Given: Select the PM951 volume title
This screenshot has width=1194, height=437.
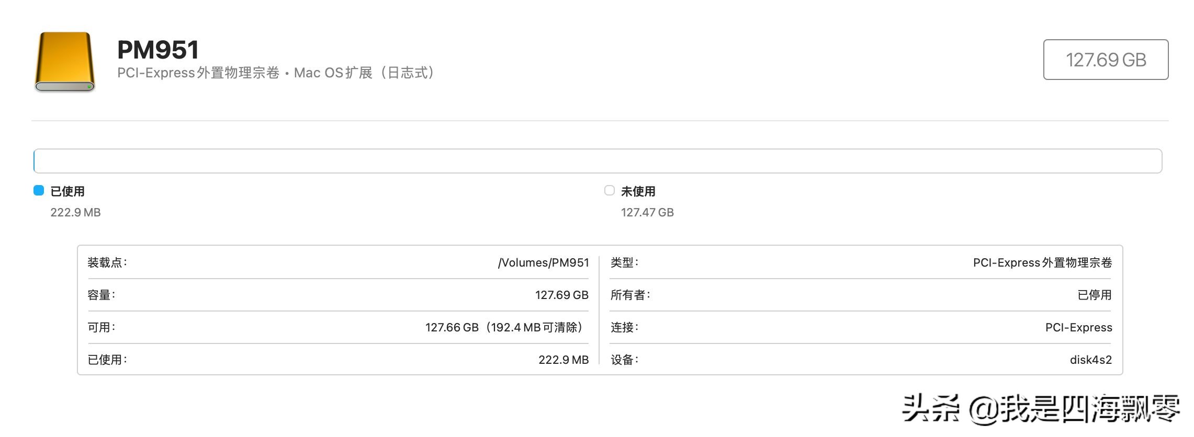Looking at the screenshot, I should [156, 49].
